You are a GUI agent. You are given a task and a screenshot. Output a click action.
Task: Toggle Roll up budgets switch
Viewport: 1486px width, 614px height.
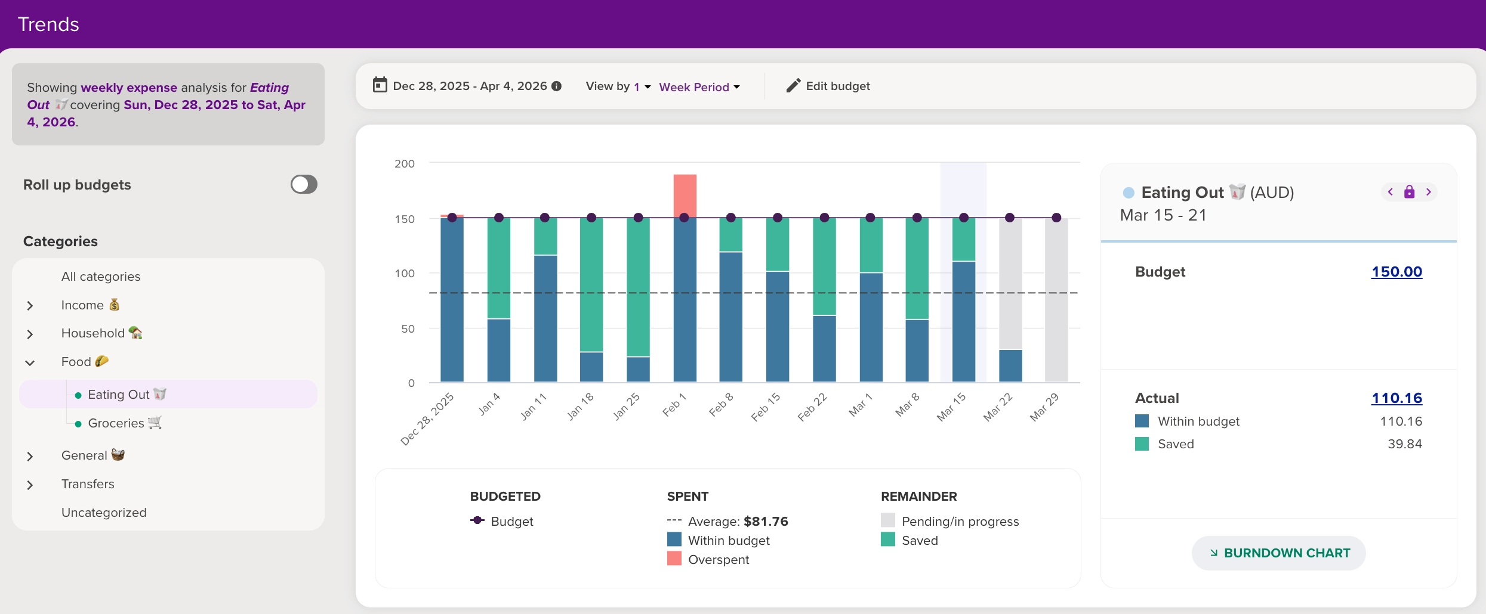[x=304, y=184]
